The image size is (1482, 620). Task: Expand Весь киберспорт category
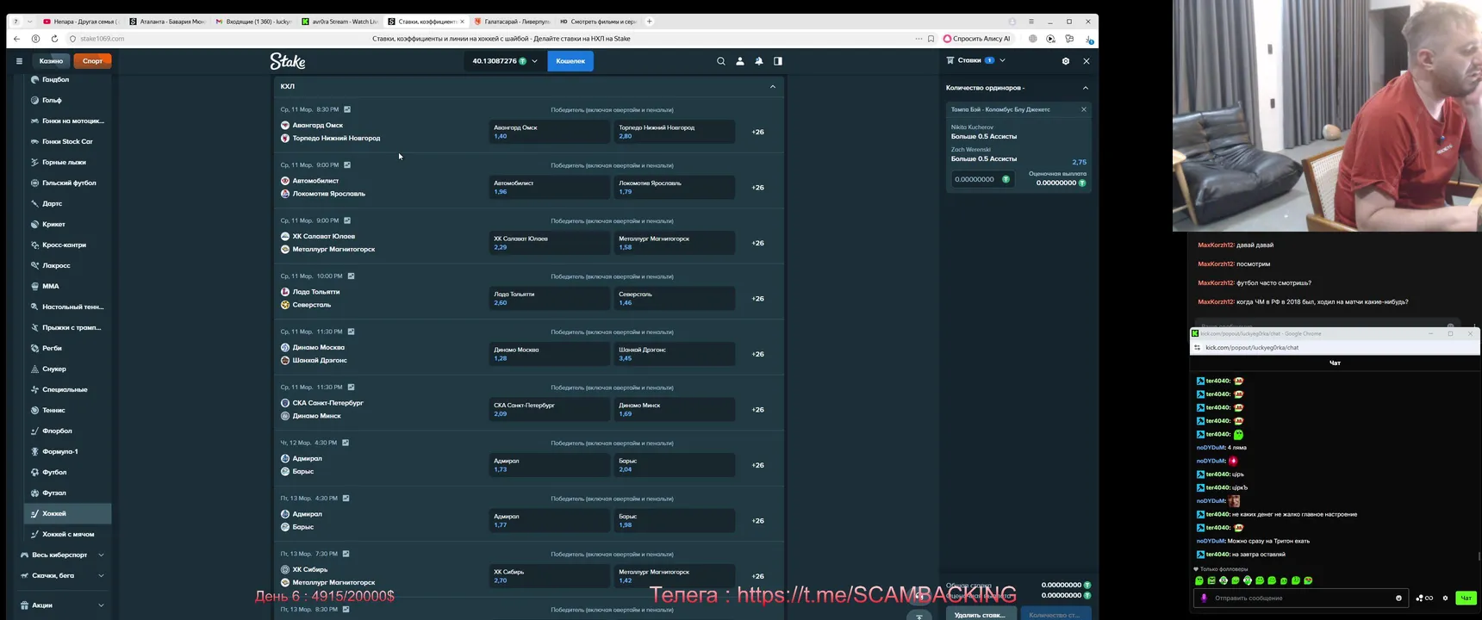pyautogui.click(x=101, y=555)
